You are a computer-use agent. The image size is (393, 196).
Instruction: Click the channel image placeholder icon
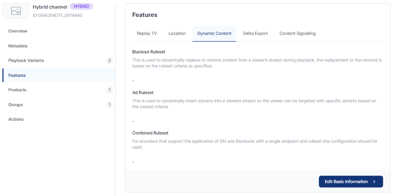(x=16, y=11)
